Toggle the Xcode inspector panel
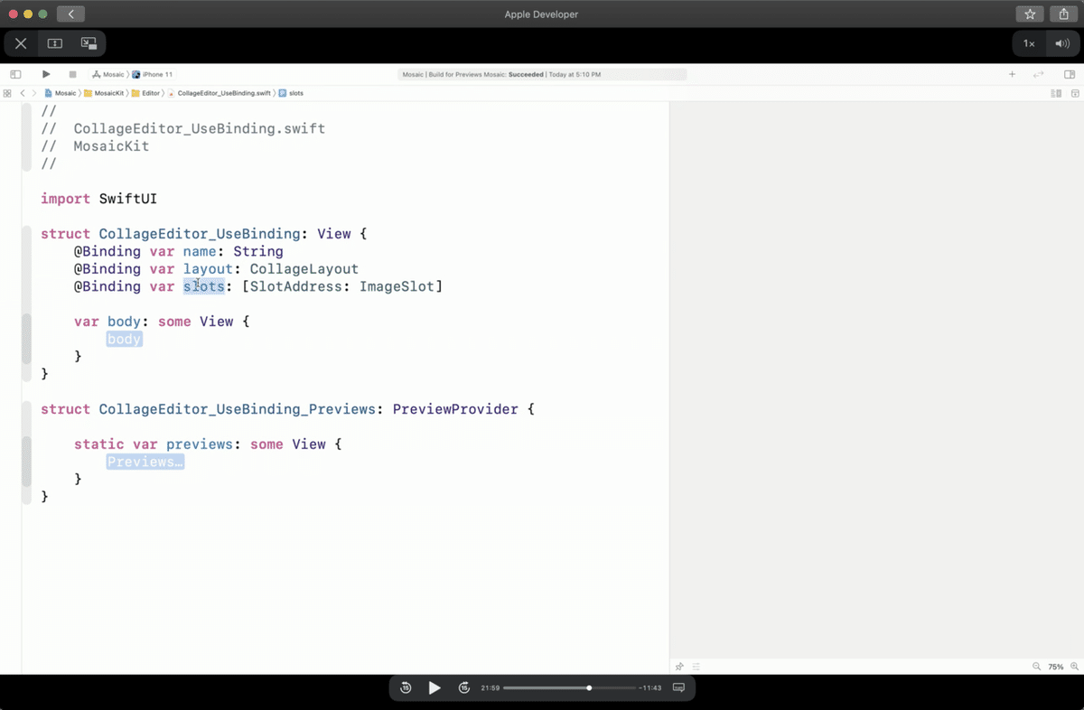 click(1070, 74)
